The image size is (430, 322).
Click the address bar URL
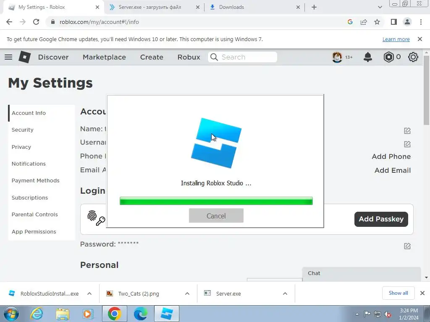pos(99,22)
